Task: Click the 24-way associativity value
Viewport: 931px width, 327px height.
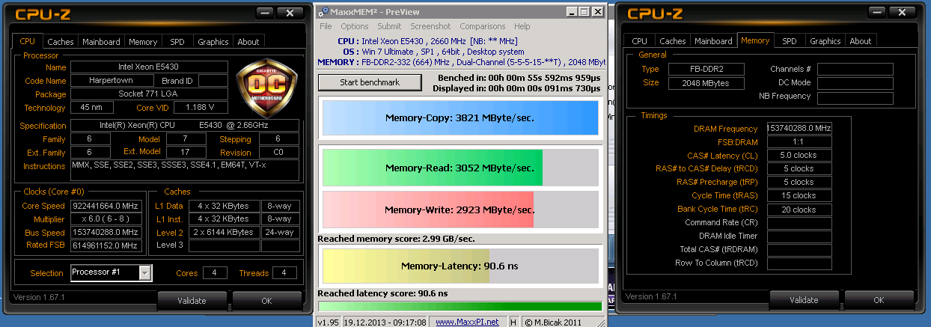Action: click(280, 232)
